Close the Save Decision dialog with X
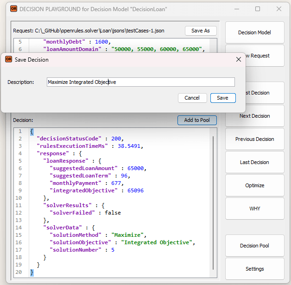The width and height of the screenshot is (291, 285). [239, 59]
